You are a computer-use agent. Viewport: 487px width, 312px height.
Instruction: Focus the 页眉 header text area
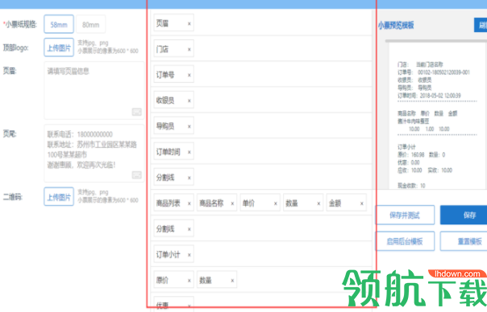click(94, 91)
